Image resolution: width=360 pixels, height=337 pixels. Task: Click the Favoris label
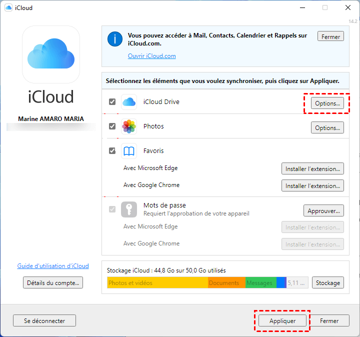pyautogui.click(x=153, y=151)
